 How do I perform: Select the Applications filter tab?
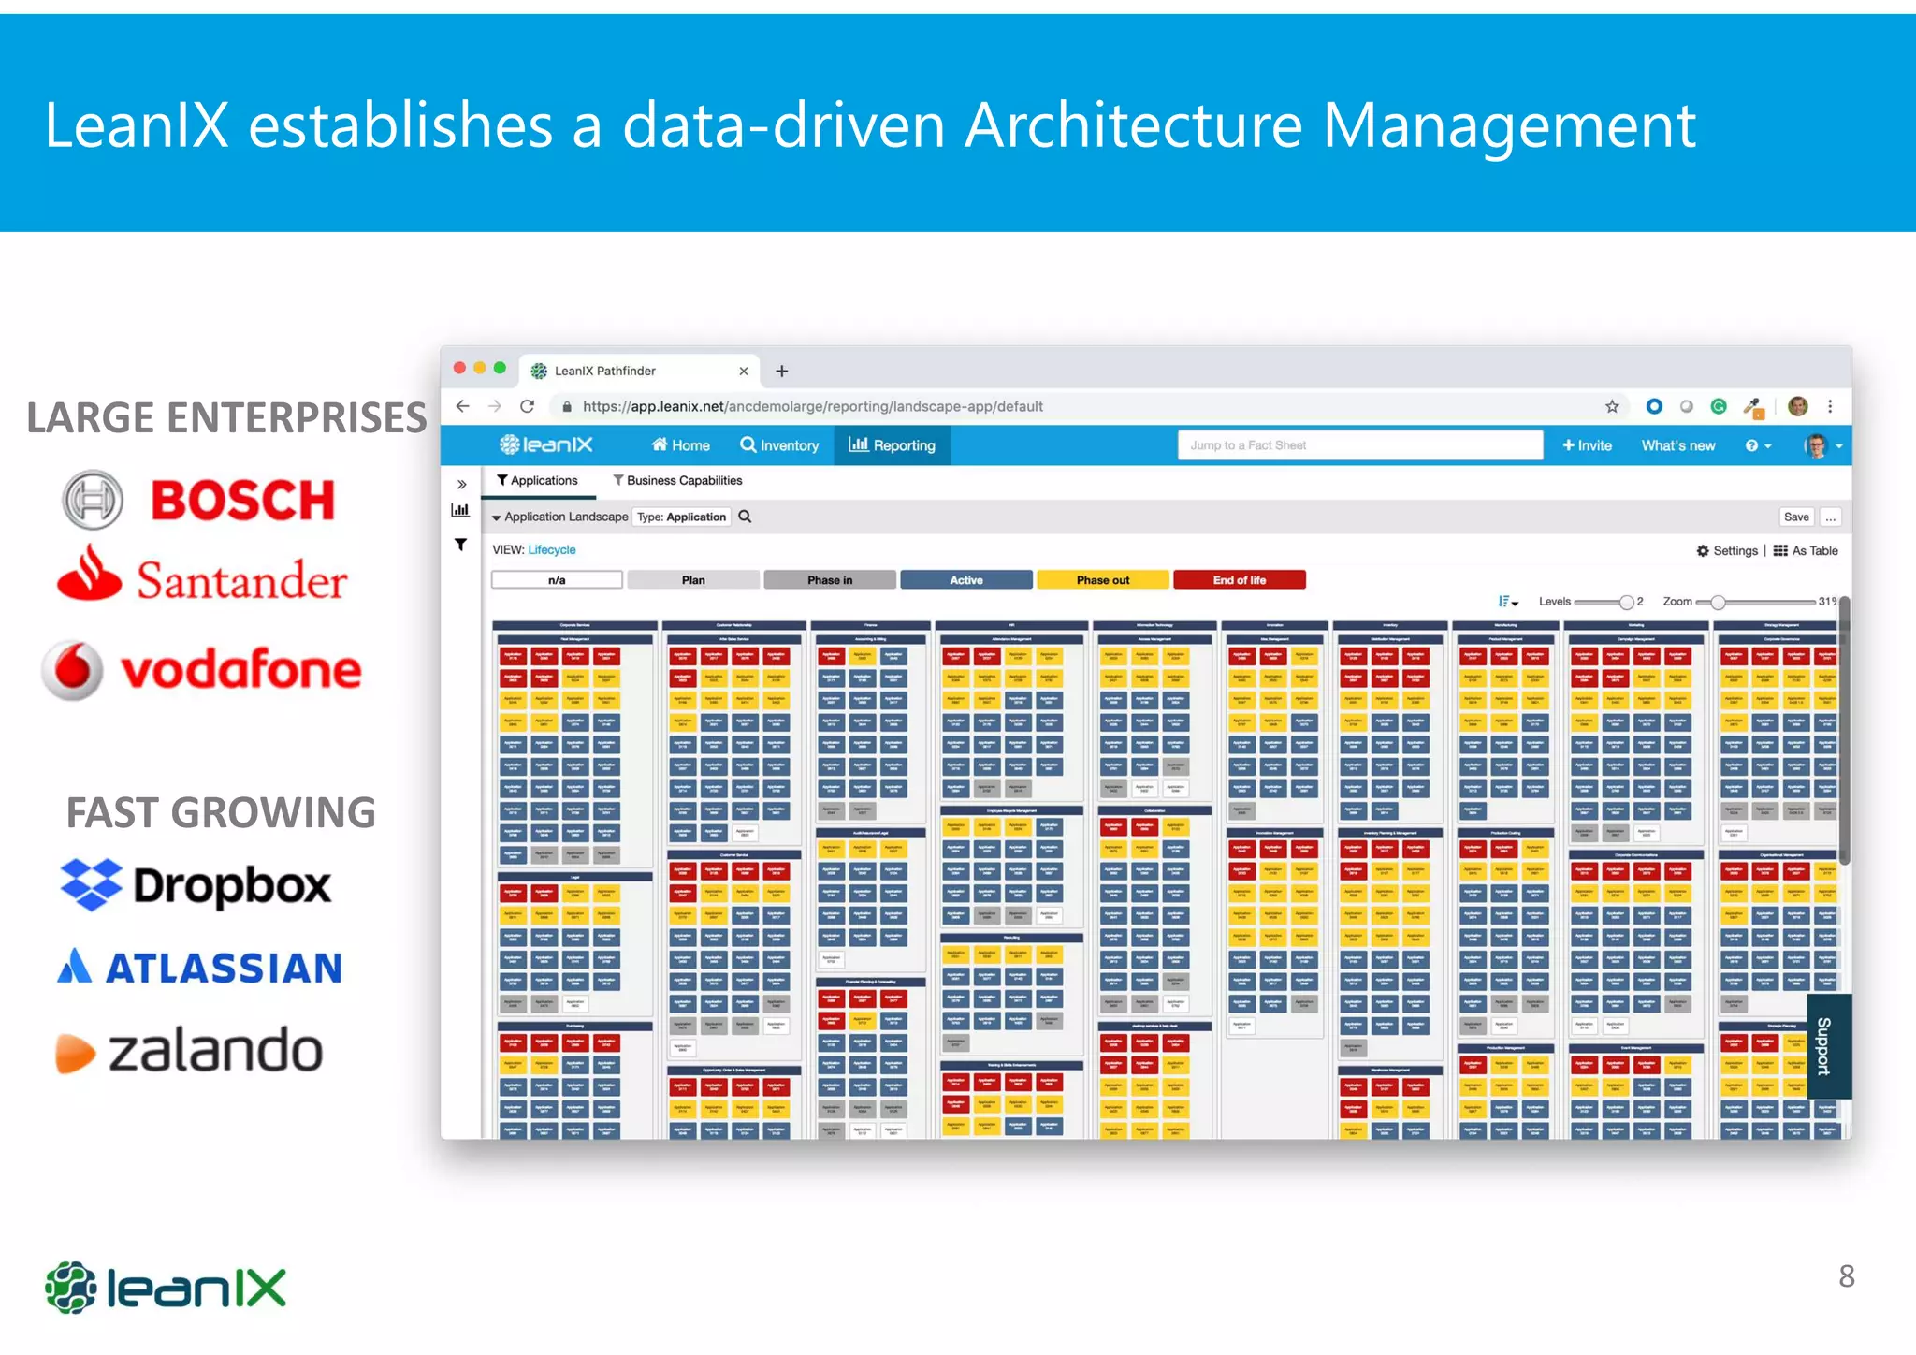(537, 480)
